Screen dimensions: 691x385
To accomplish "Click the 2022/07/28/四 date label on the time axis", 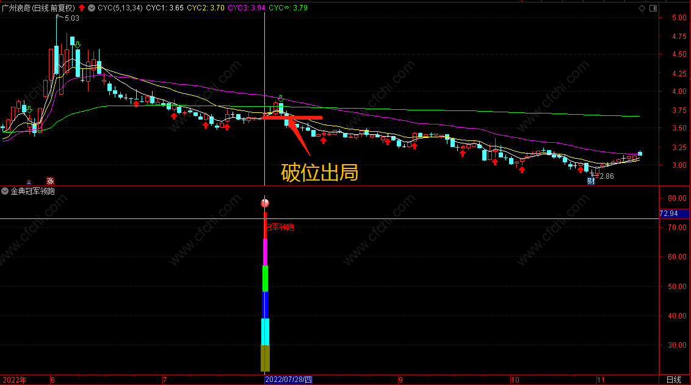I will 288,380.
